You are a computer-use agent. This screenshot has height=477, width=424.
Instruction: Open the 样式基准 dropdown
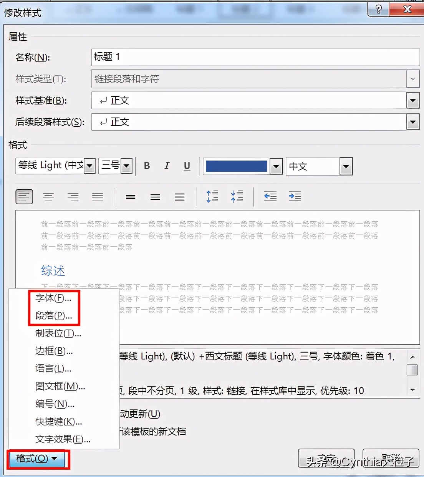click(x=412, y=100)
